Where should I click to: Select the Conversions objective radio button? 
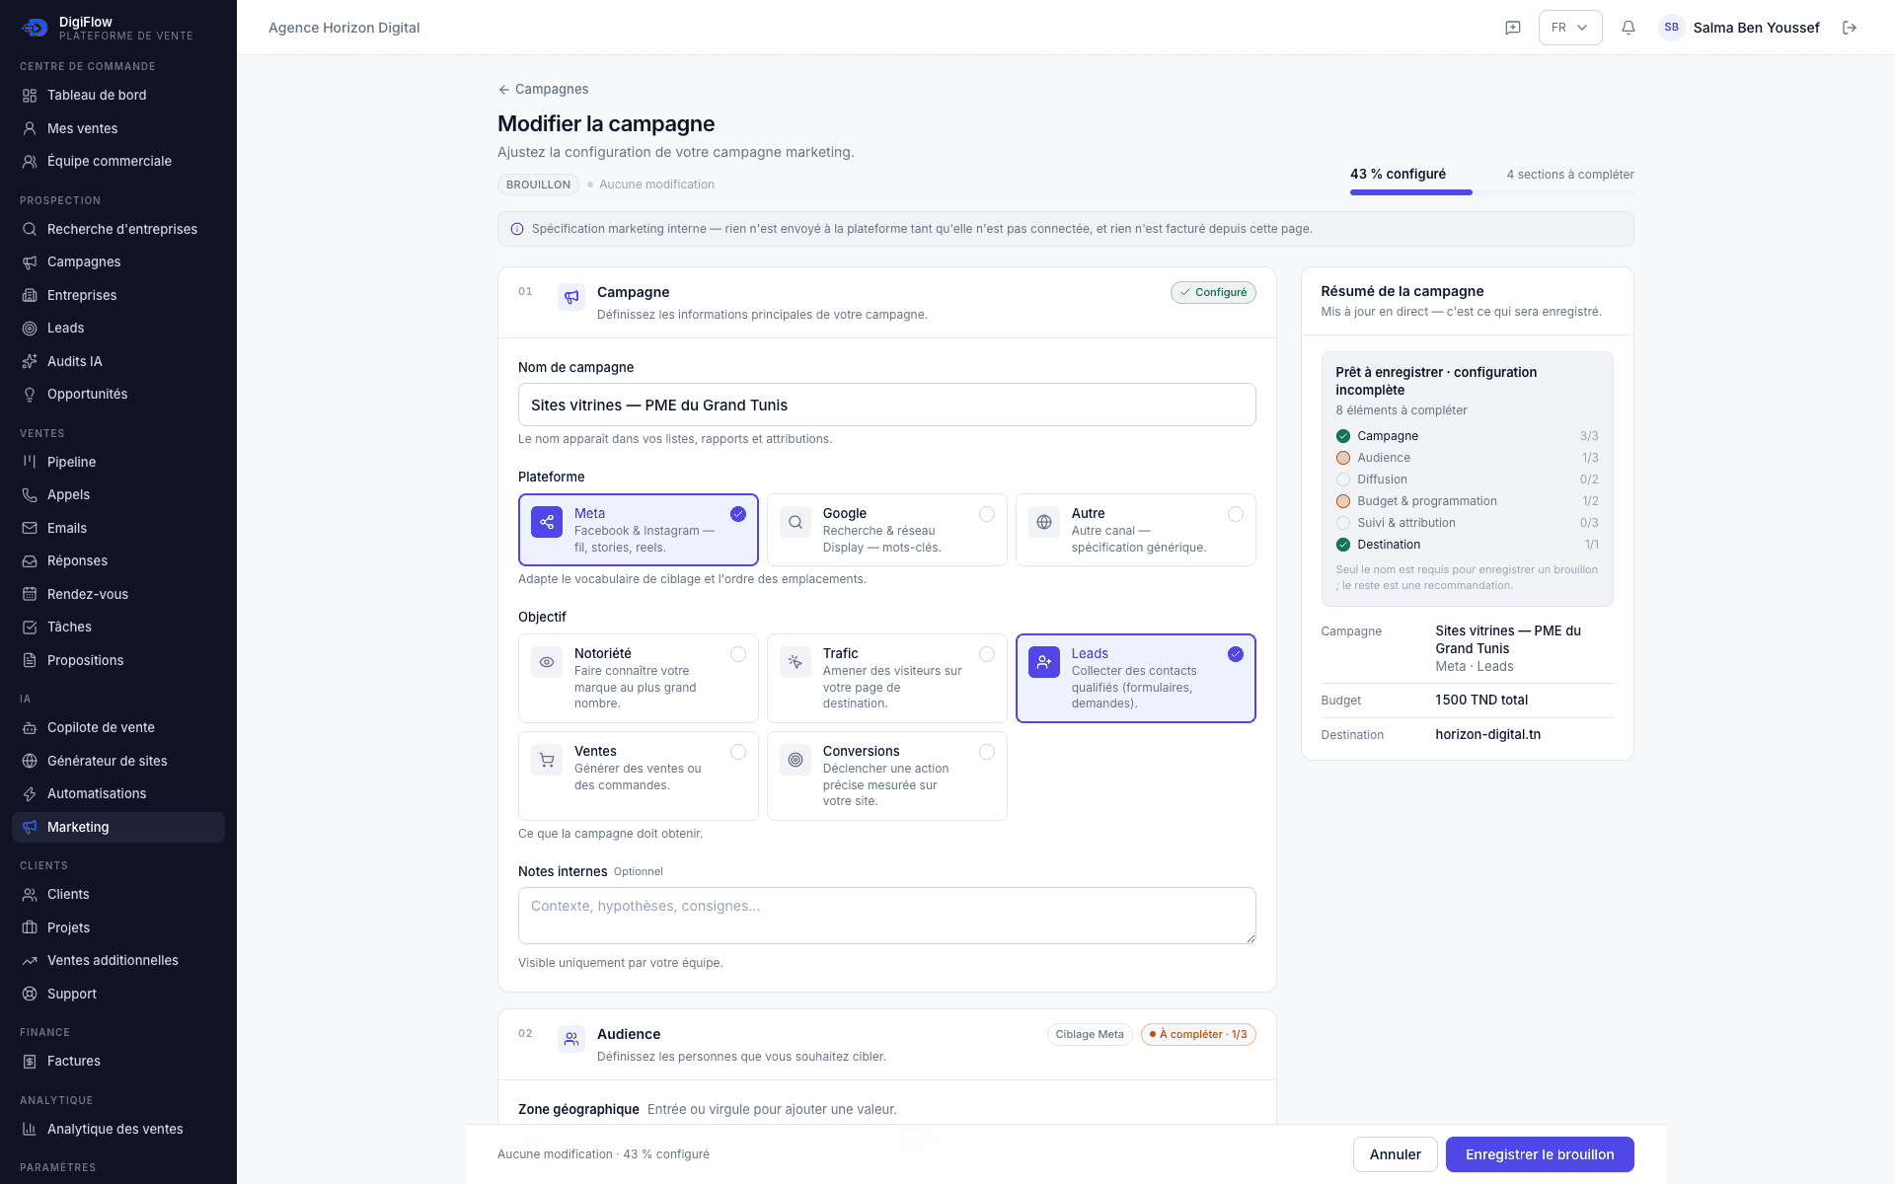[x=987, y=752]
